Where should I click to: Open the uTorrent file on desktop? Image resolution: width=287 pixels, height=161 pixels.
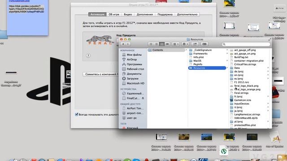[x=224, y=152]
